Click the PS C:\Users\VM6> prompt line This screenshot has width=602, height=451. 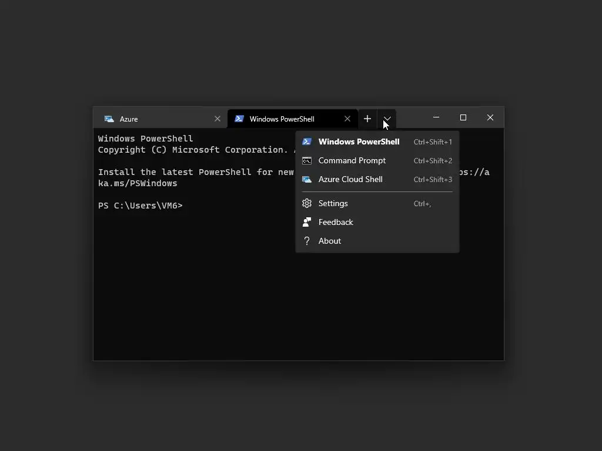pyautogui.click(x=140, y=206)
